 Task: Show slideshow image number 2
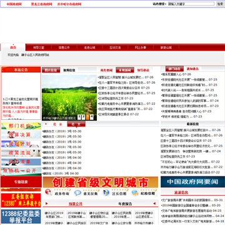83,117
